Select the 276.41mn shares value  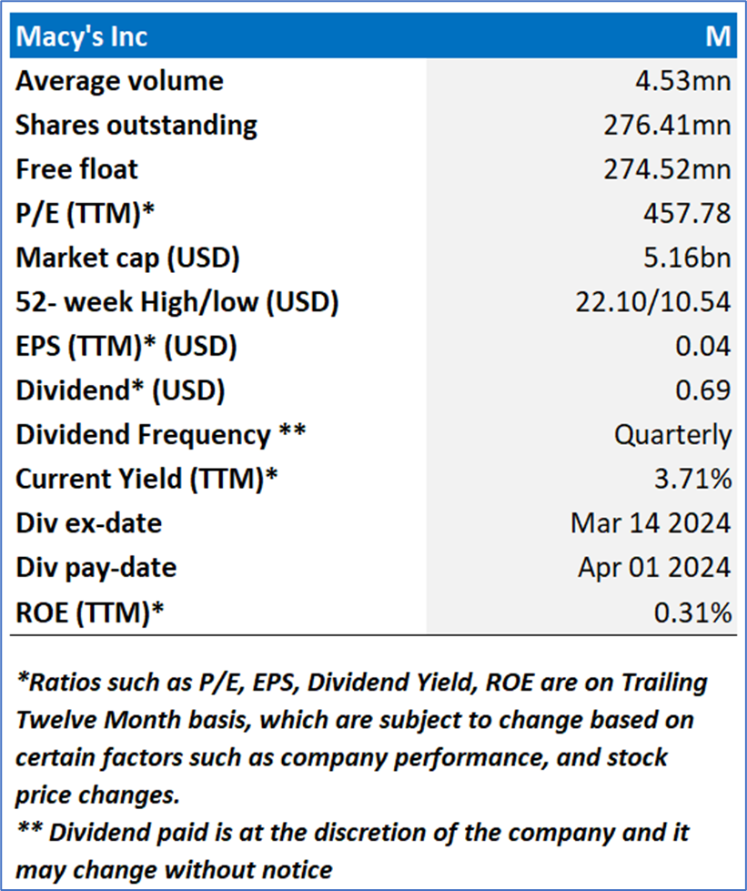click(667, 125)
